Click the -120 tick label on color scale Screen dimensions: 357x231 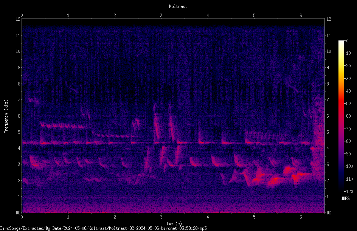(x=349, y=192)
